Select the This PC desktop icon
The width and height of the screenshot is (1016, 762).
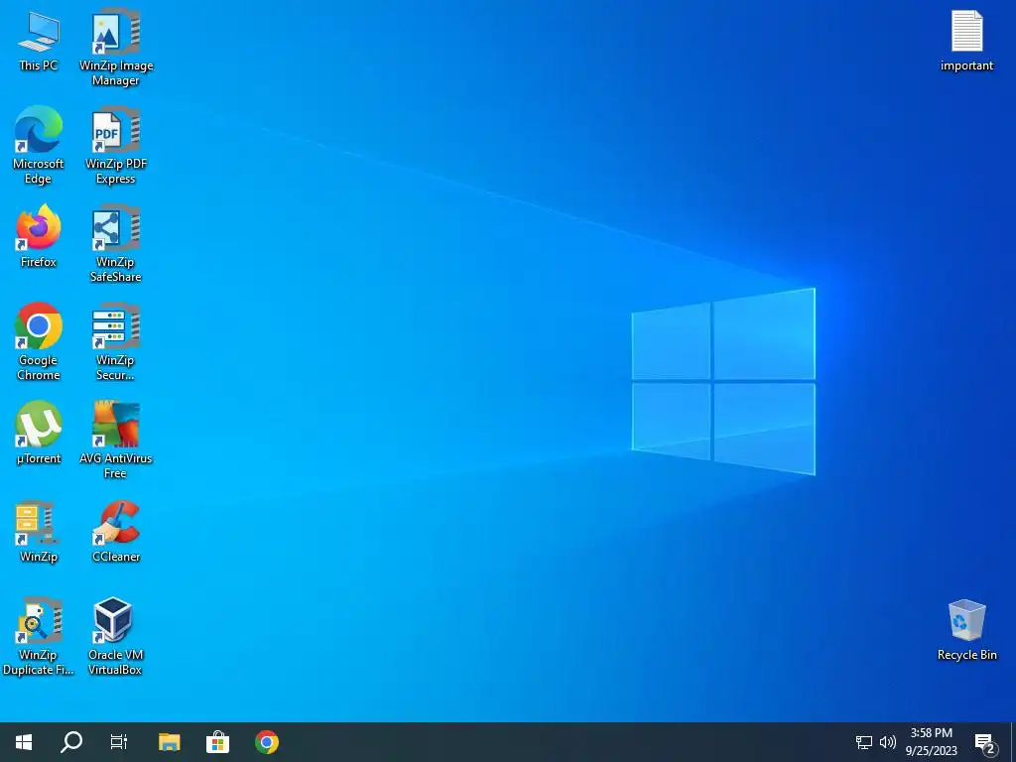[39, 42]
